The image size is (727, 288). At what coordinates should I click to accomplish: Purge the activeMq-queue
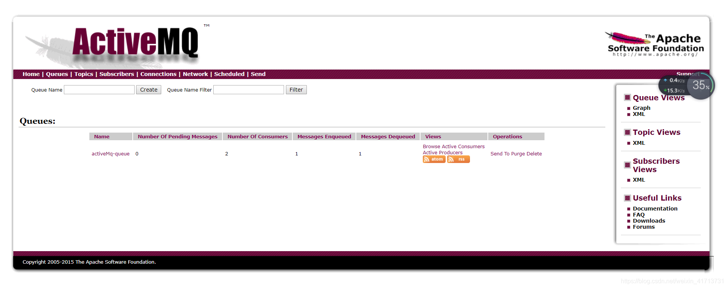click(x=518, y=154)
